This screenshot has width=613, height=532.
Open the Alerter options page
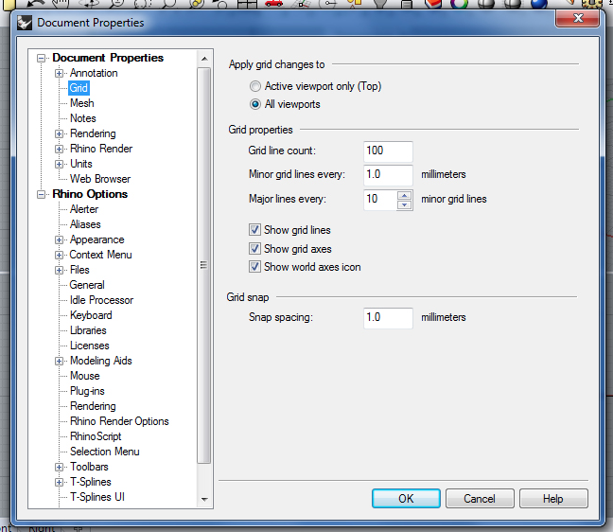pyautogui.click(x=84, y=209)
